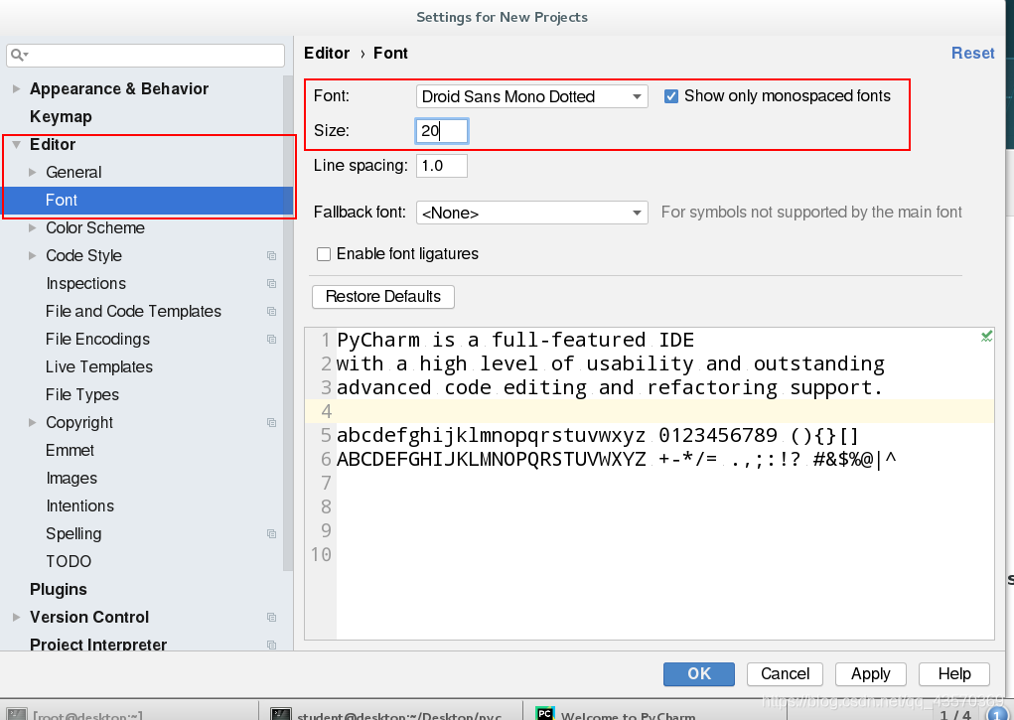Expand the Version Control section
This screenshot has height=720, width=1014.
(16, 617)
